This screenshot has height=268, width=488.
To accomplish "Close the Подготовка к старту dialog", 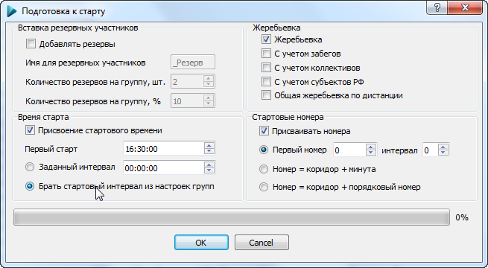I will pos(466,7).
